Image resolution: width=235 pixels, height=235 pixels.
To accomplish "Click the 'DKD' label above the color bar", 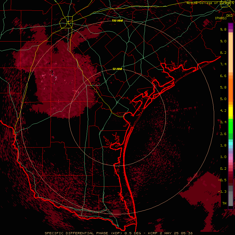I will point(229,16).
